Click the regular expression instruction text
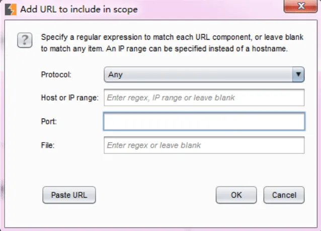Screen dimensions: 321x231 pyautogui.click(x=172, y=43)
